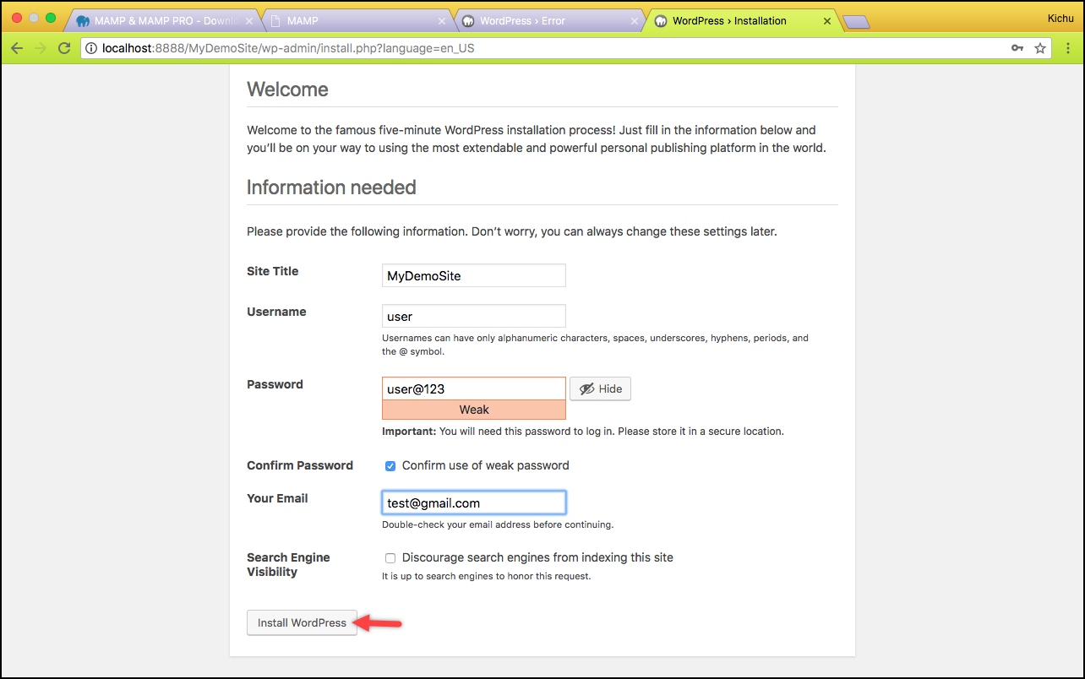Click the Kichu profile button
Viewport: 1085px width, 679px height.
[1059, 17]
